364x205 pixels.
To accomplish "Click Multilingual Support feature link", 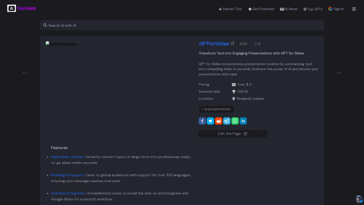I will pyautogui.click(x=67, y=175).
